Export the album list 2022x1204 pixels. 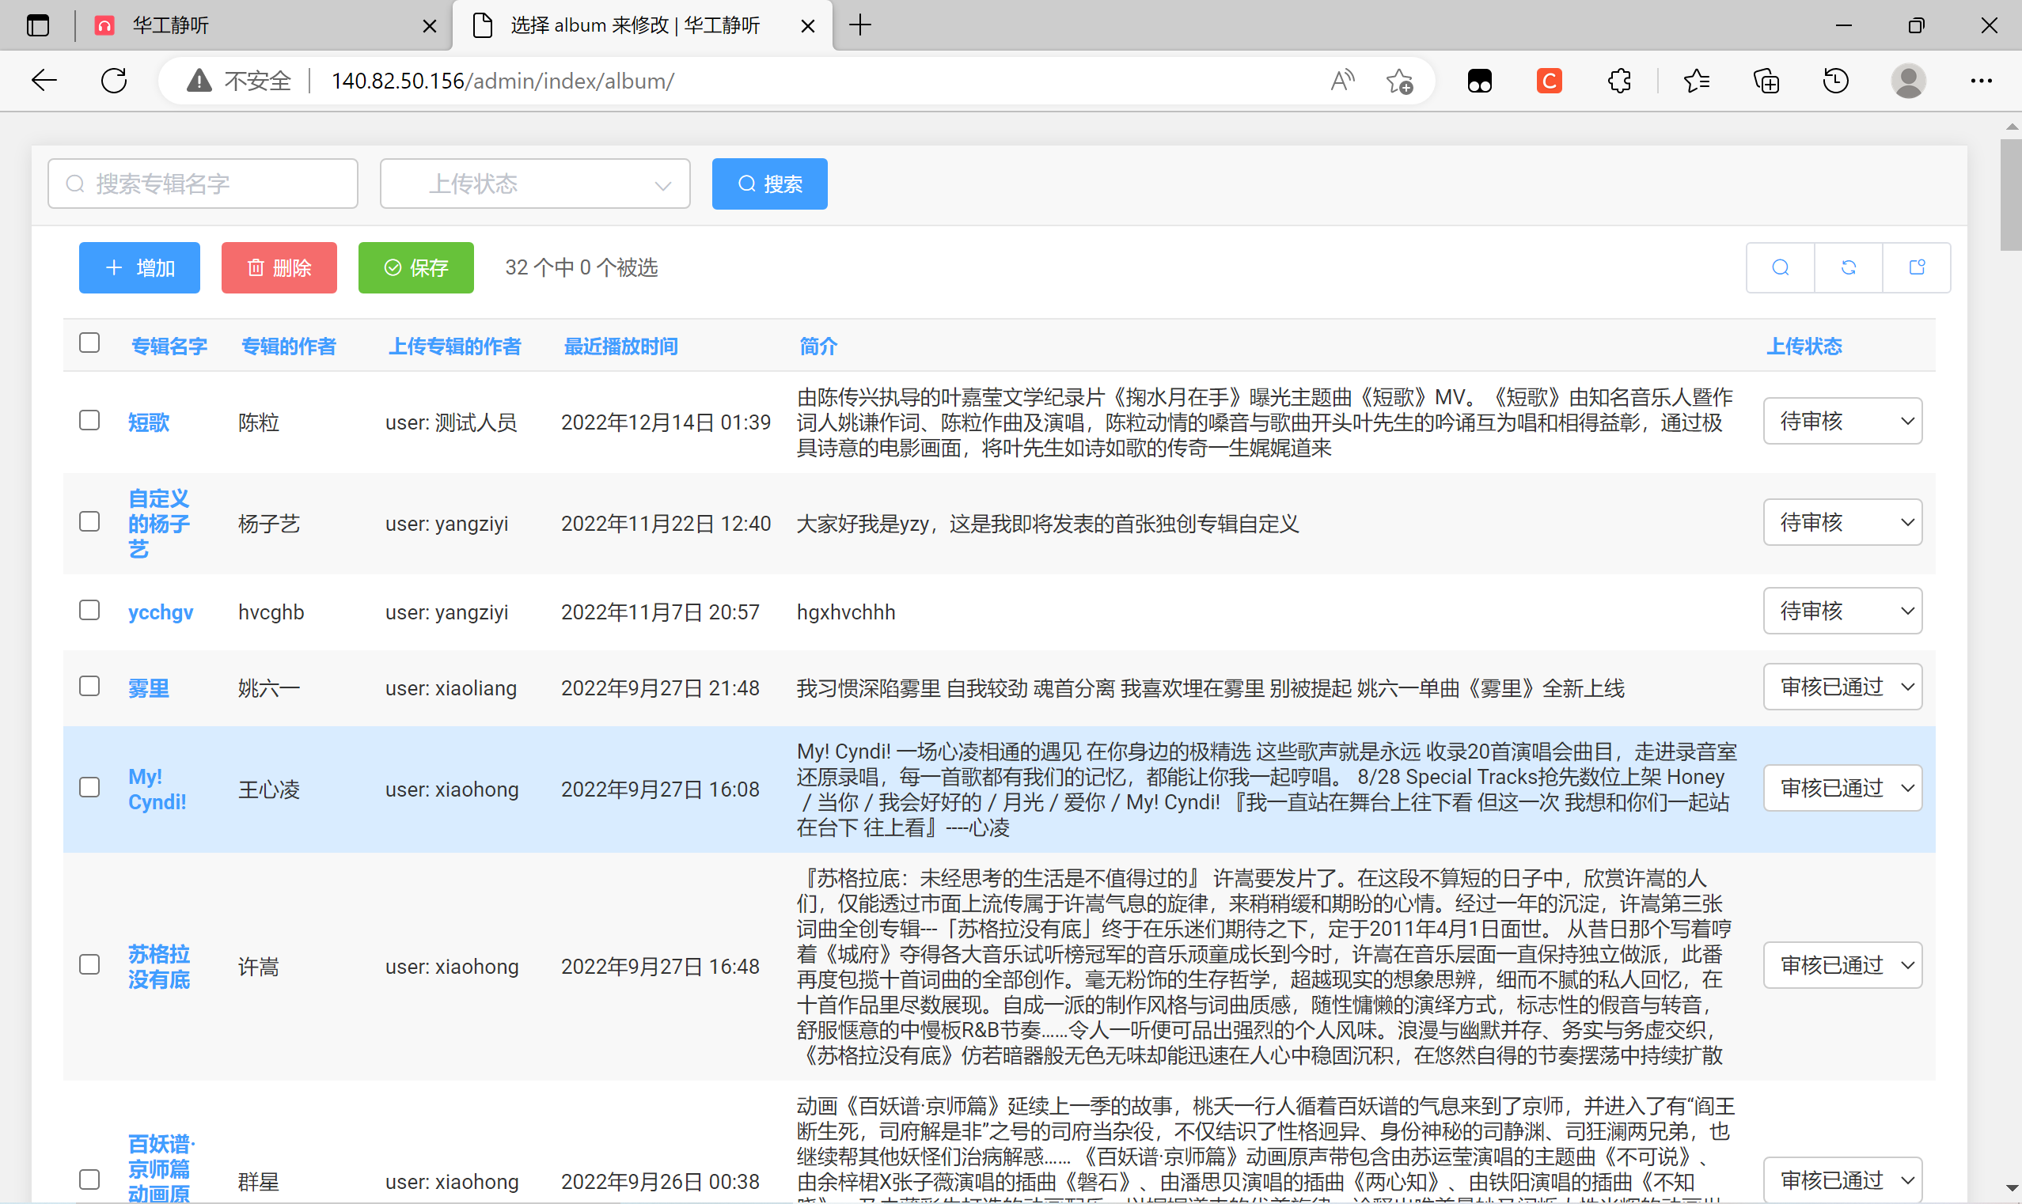[1917, 267]
